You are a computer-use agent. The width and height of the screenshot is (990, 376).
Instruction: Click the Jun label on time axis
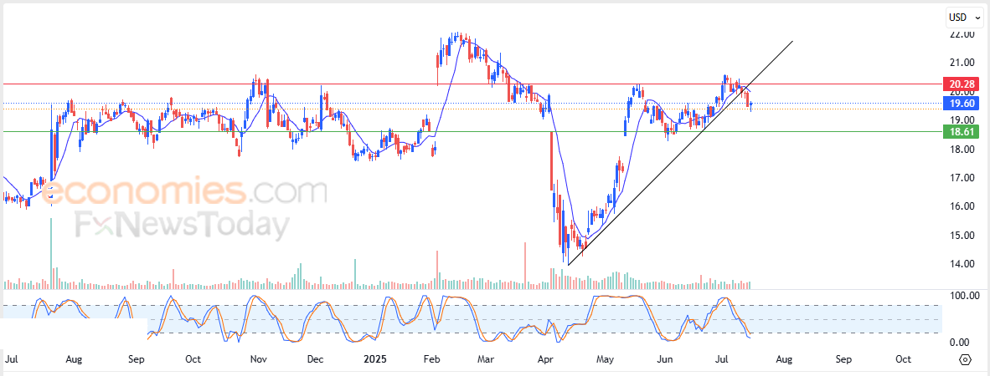coord(665,359)
